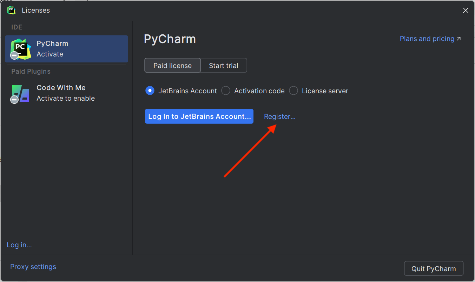This screenshot has height=282, width=475.
Task: Select the PyCharm Activate list entry
Action: [66, 49]
